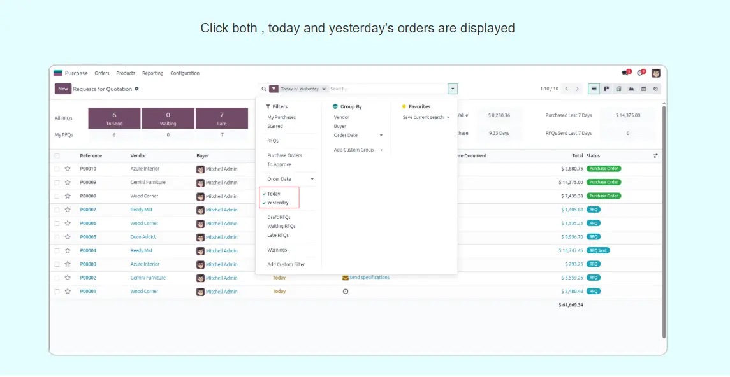Open the Configuration menu
The image size is (730, 377).
pos(185,73)
